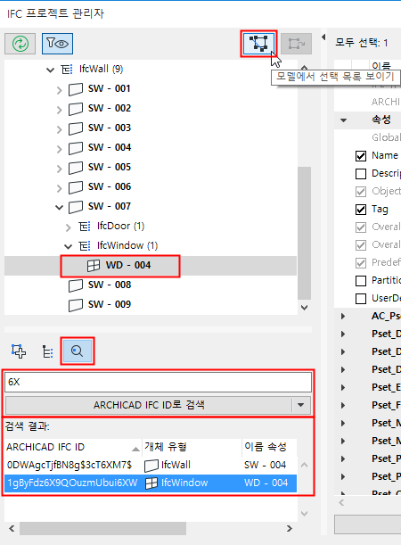Sort by the ARCHICAD IFC ID column header
Image resolution: width=401 pixels, height=545 pixels.
pyautogui.click(x=73, y=447)
